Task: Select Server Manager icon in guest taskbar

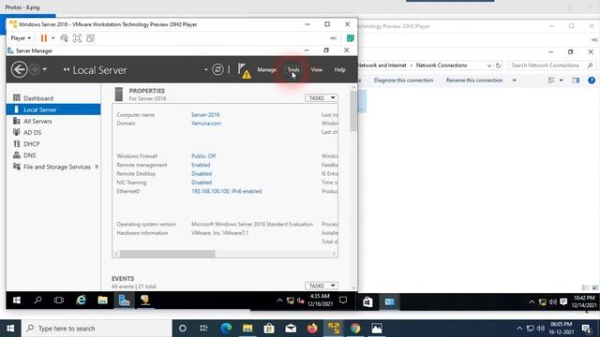Action: coord(124,300)
